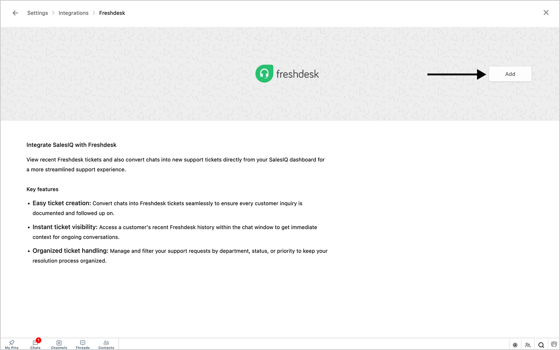Click the red unread badge on Chats
The image size is (560, 350).
click(39, 340)
